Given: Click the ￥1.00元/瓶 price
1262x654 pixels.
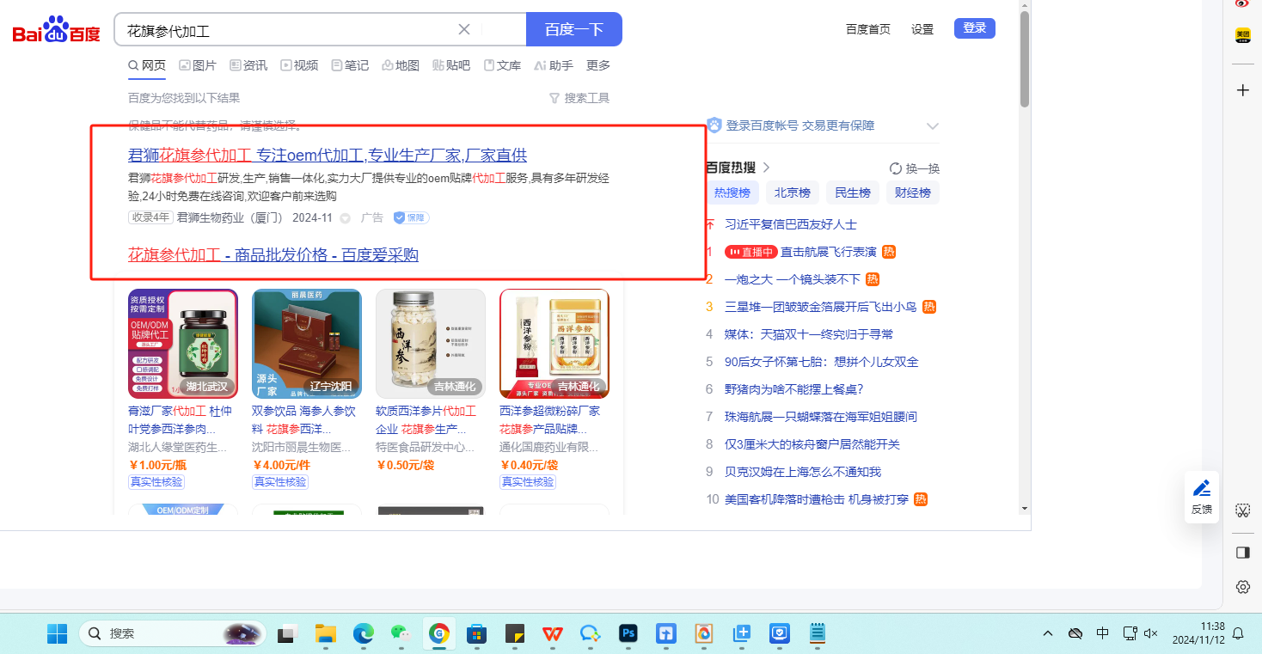Looking at the screenshot, I should (157, 465).
